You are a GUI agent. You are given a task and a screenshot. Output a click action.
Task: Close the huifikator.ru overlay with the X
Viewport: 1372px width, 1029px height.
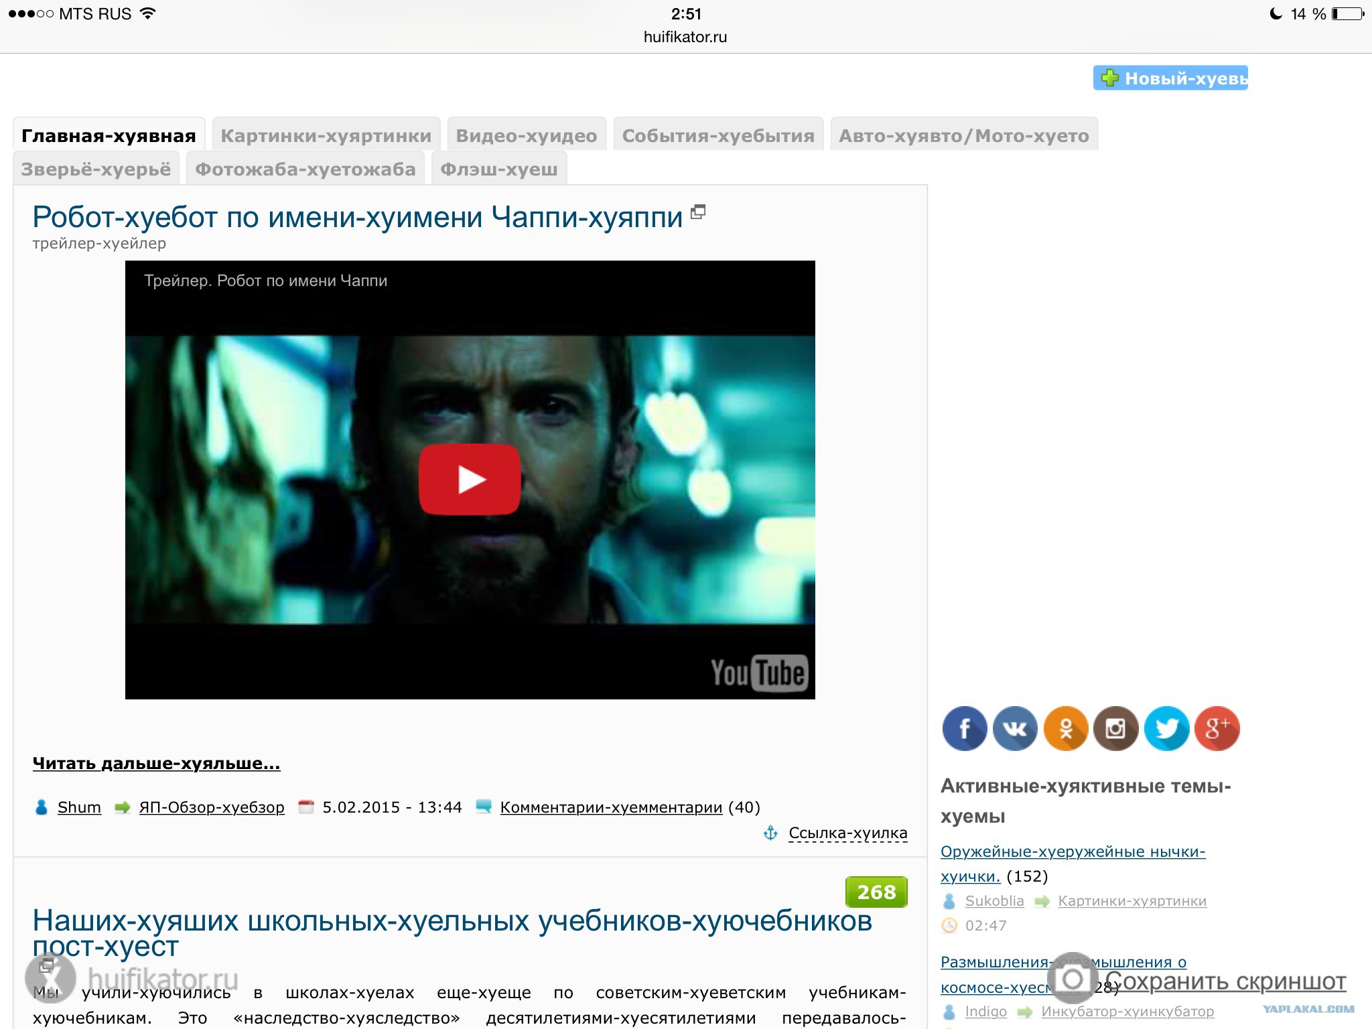50,977
